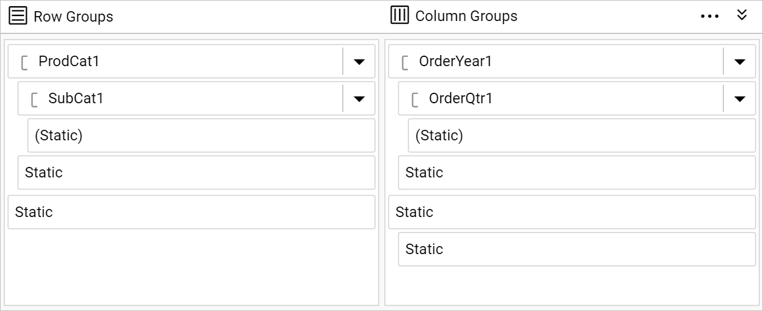Select the ProdCat1 row group
This screenshot has width=763, height=311.
click(x=175, y=61)
